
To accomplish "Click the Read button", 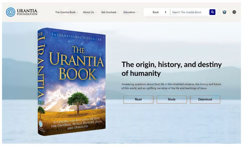I will pos(138,99).
